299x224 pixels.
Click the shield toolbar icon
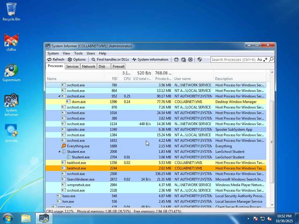(x=200, y=60)
